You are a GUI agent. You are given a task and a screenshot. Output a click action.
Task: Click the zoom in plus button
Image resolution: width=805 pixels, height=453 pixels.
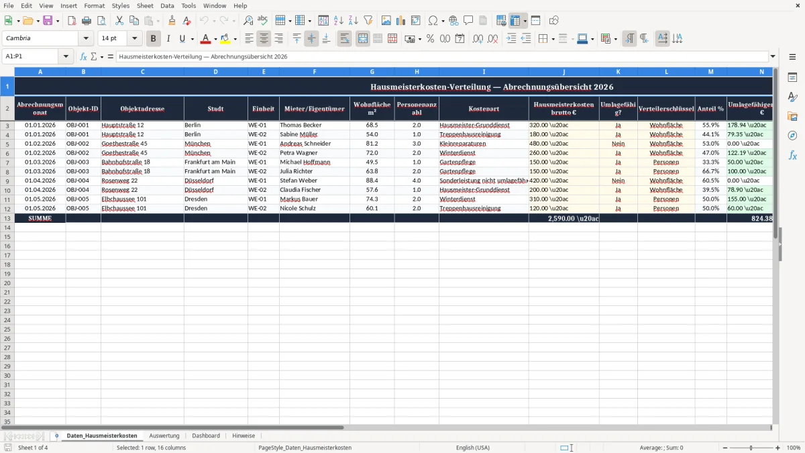[778, 448]
